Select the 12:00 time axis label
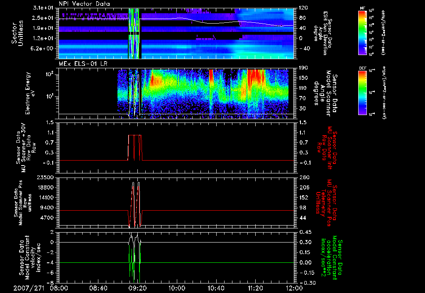This screenshot has height=293, width=425. pyautogui.click(x=294, y=287)
